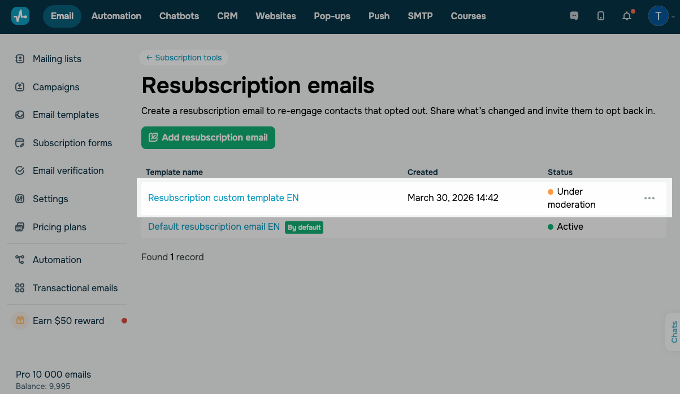Open three-dots menu for custom template row

tap(649, 198)
